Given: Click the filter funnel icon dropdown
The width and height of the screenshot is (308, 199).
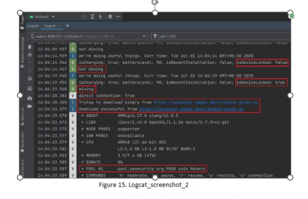Looking at the screenshot, I should click(x=156, y=36).
